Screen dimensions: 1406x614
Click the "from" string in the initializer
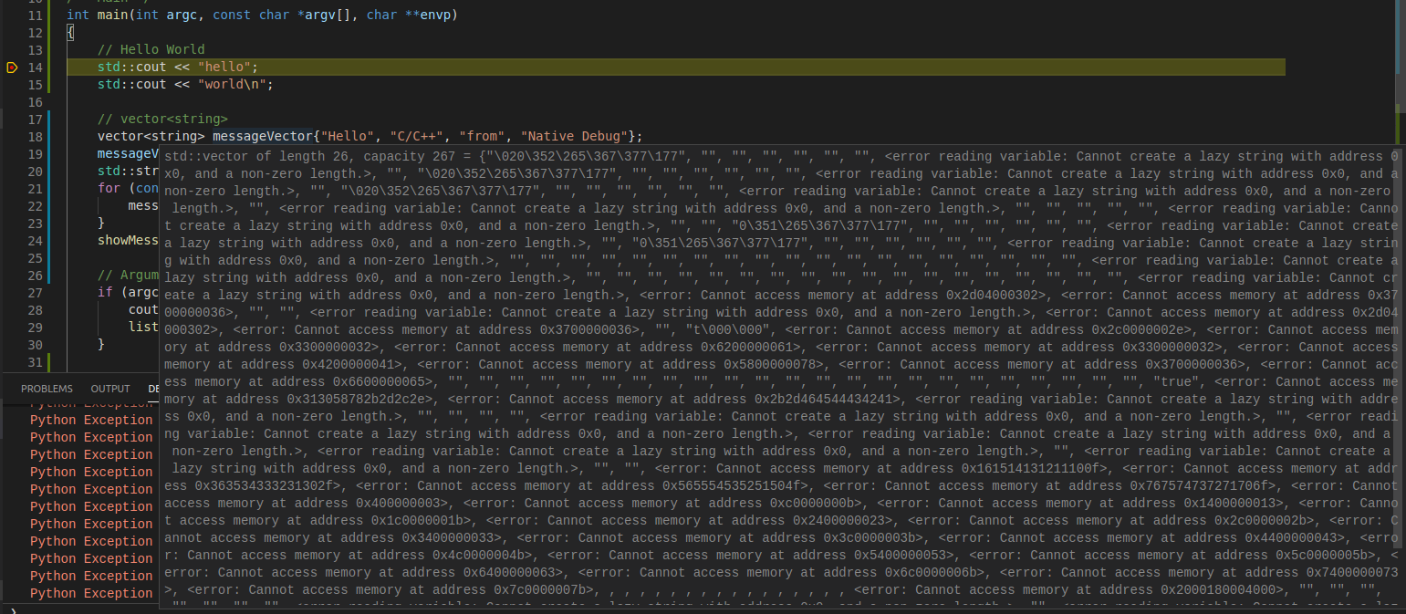pyautogui.click(x=482, y=137)
